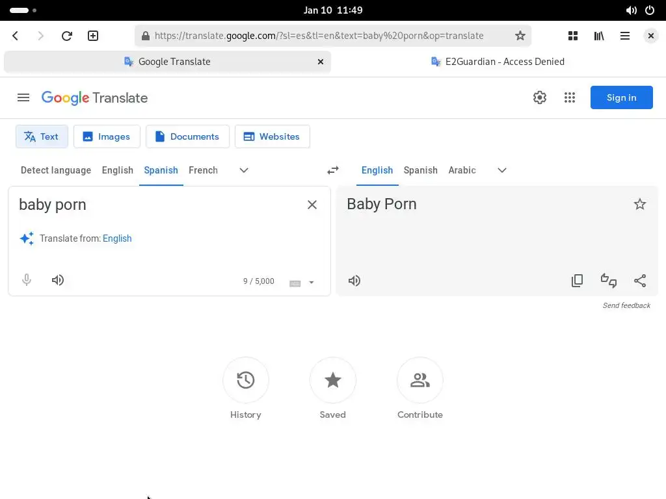Click the lock icon in the address bar
Screen dimensions: 666x499
click(145, 36)
